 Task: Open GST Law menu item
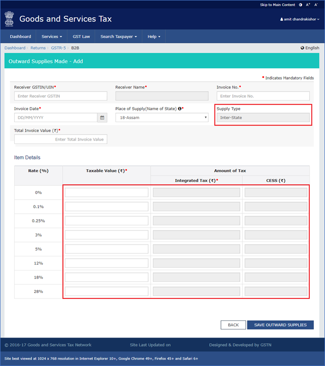pos(81,37)
